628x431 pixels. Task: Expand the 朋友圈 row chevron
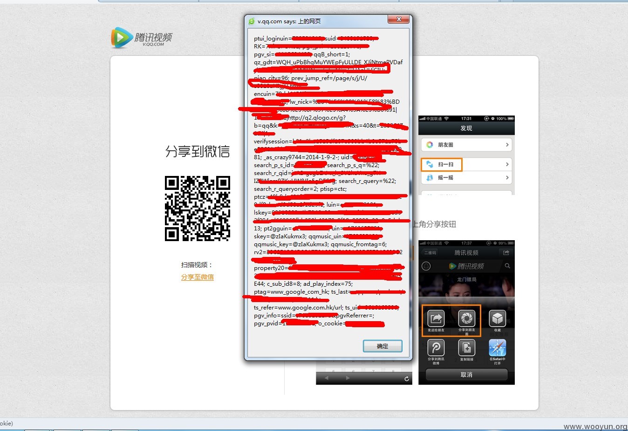click(x=507, y=145)
